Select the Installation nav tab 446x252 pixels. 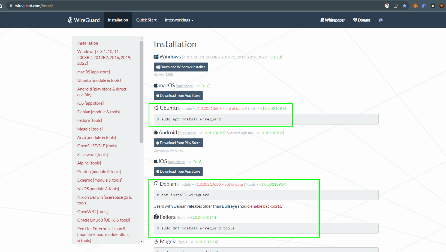[118, 20]
